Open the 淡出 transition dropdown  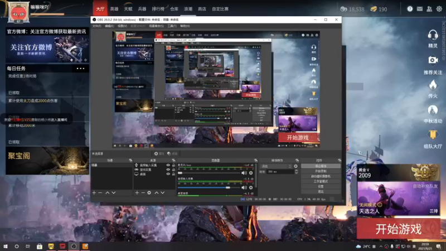tap(277, 166)
